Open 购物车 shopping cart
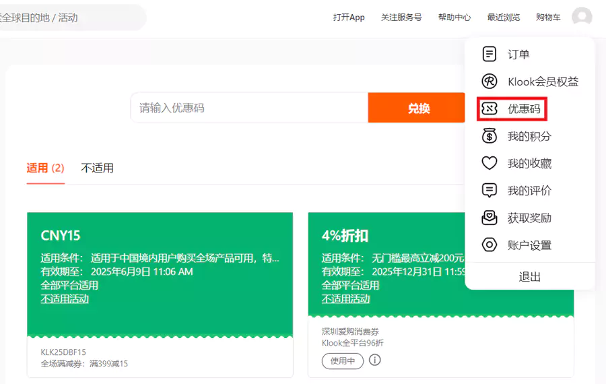606x384 pixels. coord(548,18)
